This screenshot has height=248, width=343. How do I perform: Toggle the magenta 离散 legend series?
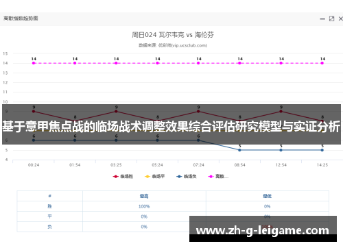[218, 176]
